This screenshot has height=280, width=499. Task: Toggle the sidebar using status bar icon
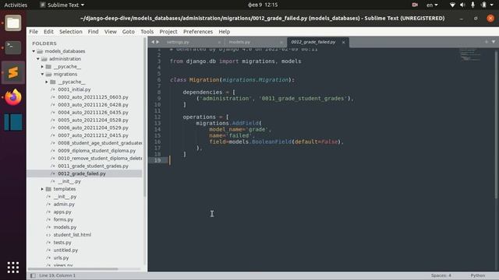(x=33, y=275)
